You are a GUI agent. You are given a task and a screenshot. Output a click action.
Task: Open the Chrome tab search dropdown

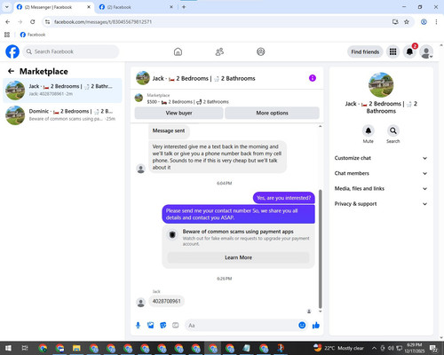(x=7, y=7)
